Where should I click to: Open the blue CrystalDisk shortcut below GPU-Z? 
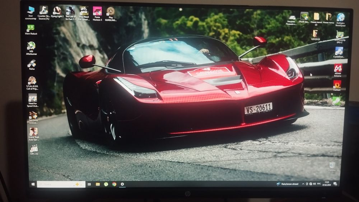339,52
